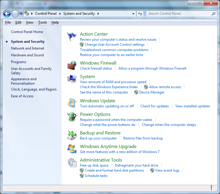Click Troubleshoot common computer problems
The width and height of the screenshot is (220, 194).
tap(114, 50)
